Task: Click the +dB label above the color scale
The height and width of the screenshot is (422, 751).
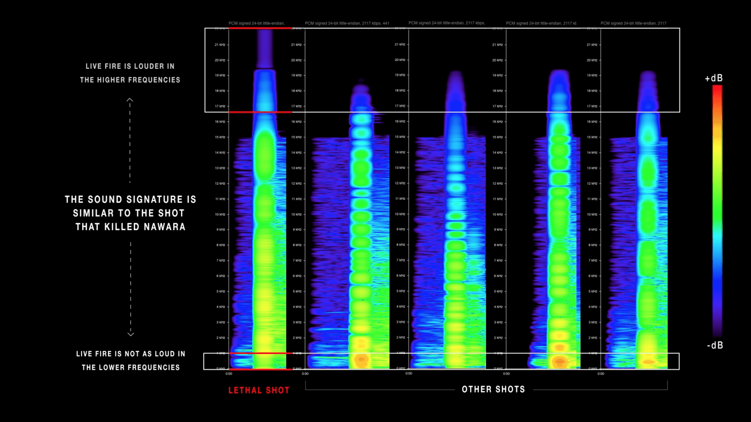Action: pyautogui.click(x=714, y=79)
